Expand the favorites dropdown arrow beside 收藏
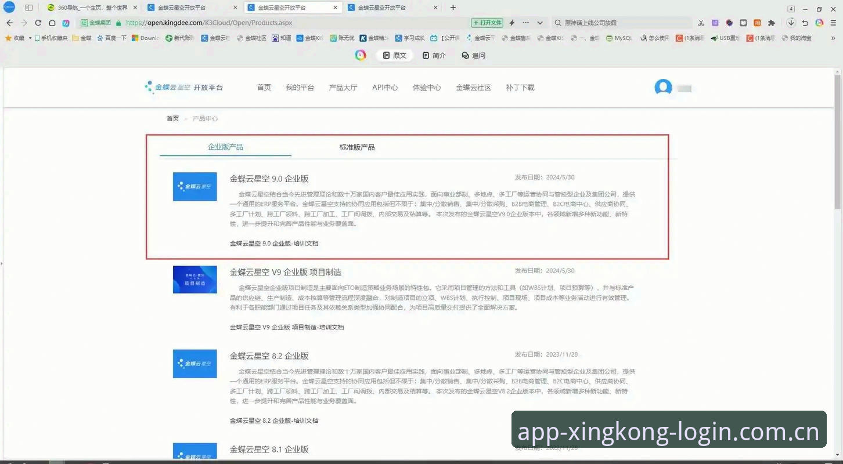This screenshot has width=843, height=464. [29, 38]
